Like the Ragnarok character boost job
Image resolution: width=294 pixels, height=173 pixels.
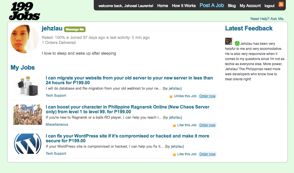pos(187,125)
